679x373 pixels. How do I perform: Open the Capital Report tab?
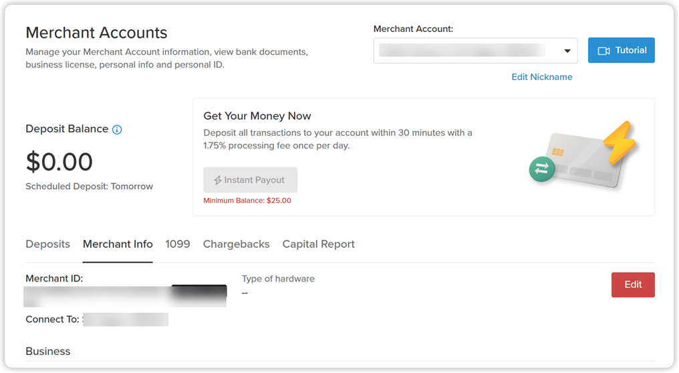click(x=318, y=245)
